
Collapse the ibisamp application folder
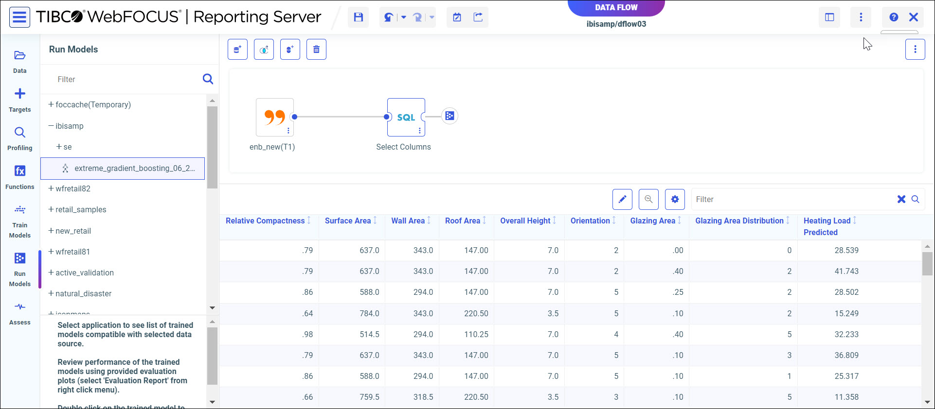coord(51,126)
